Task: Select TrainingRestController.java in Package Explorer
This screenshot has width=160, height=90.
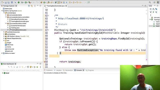Action: (x=20, y=21)
